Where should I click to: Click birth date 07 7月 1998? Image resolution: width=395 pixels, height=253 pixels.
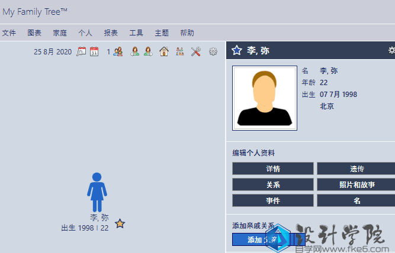pyautogui.click(x=338, y=95)
